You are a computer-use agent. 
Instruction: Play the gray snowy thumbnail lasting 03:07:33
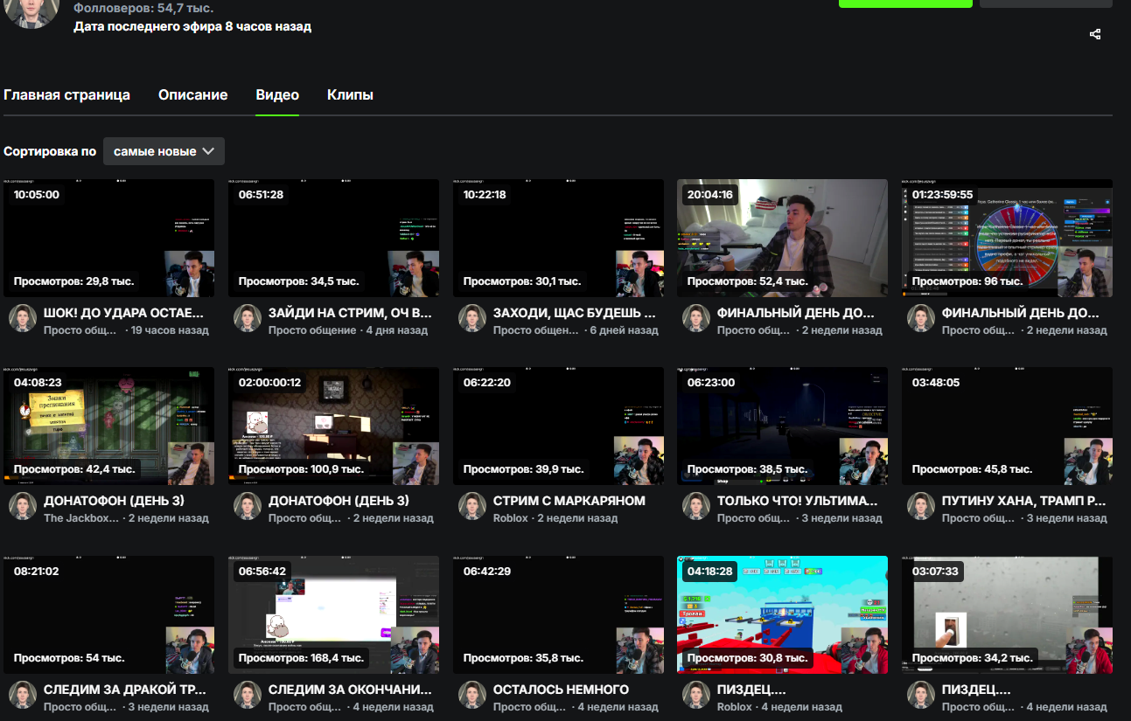1007,615
